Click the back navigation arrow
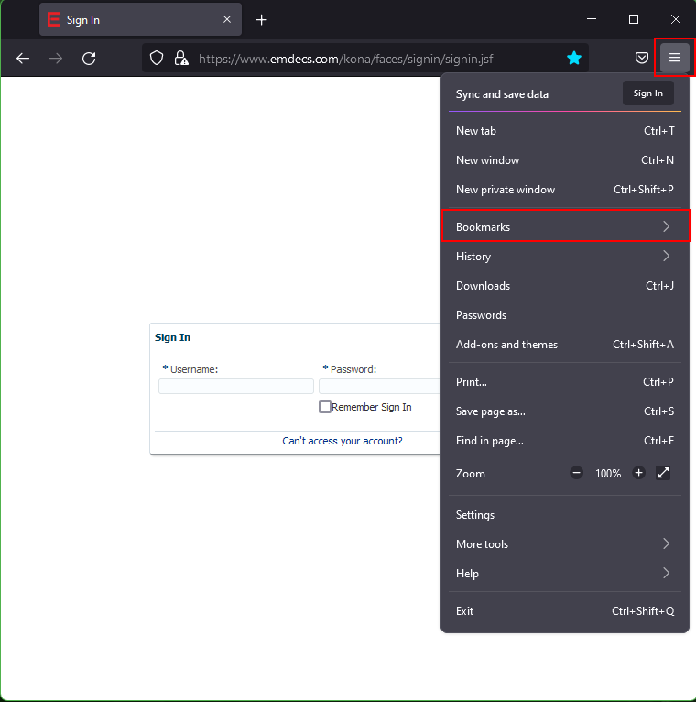The height and width of the screenshot is (702, 696). click(23, 58)
